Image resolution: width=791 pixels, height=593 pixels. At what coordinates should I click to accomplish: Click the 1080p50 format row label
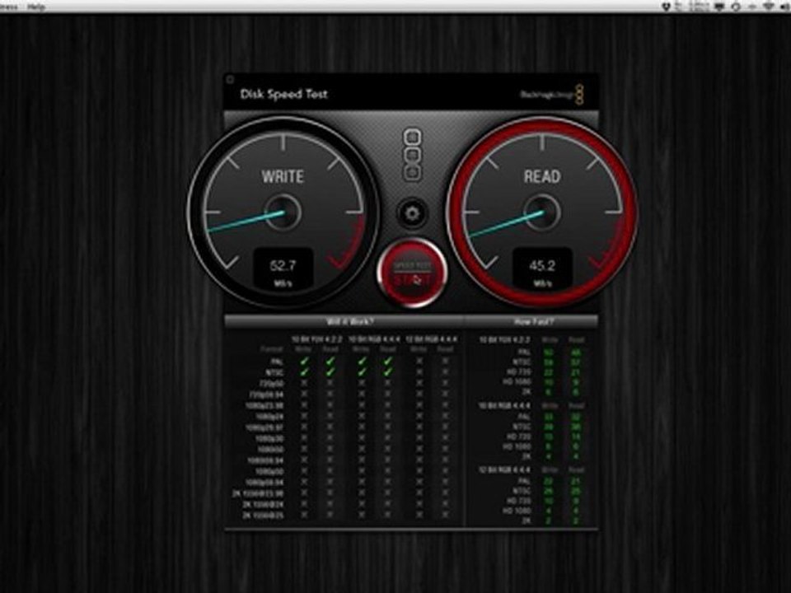[269, 471]
